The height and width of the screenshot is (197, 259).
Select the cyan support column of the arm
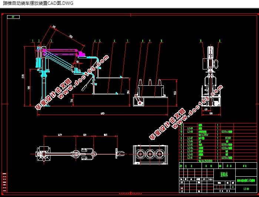[x=44, y=82]
